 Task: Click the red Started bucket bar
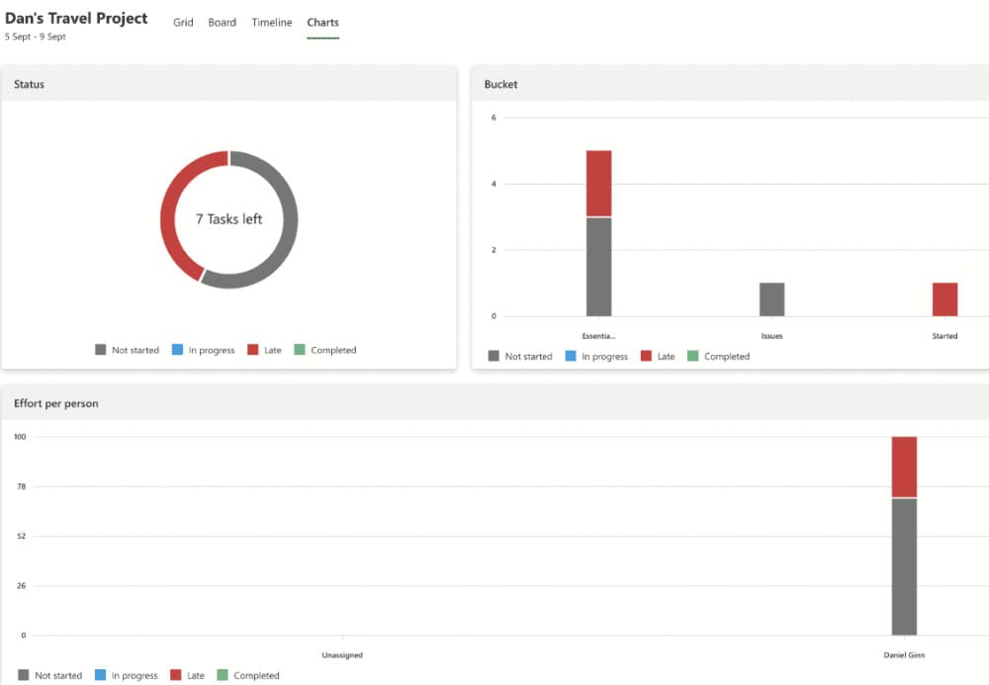pyautogui.click(x=944, y=300)
